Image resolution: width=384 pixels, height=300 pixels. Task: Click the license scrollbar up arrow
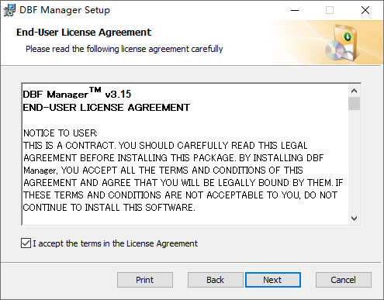click(x=354, y=91)
